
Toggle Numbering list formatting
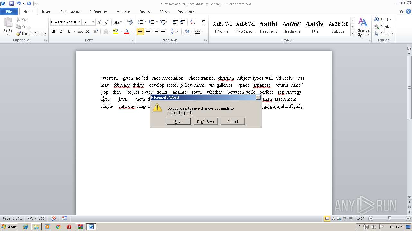(x=152, y=22)
